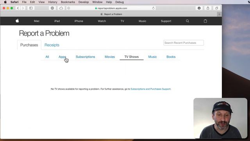The height and width of the screenshot is (141, 250).
Task: Open the iCloud Tabs cloud icon
Action: [x=61, y=8]
